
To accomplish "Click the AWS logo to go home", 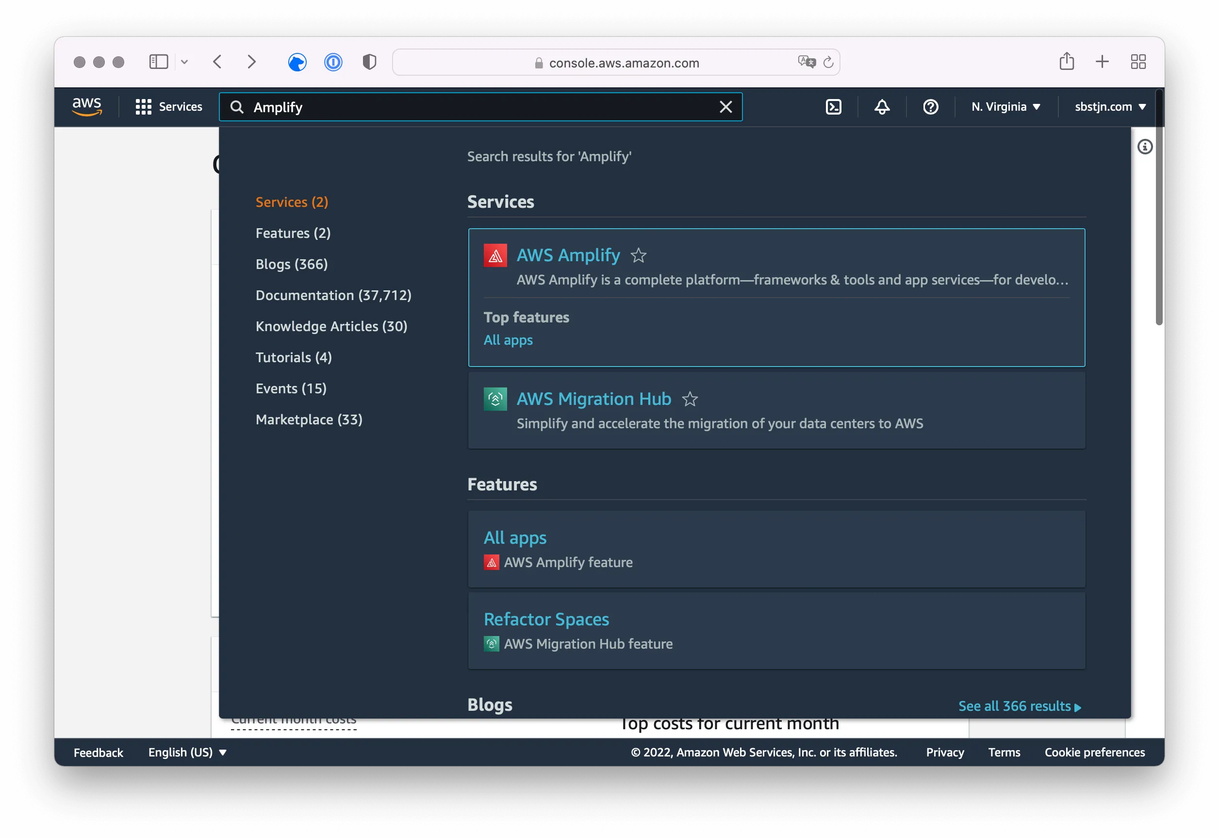I will click(87, 106).
